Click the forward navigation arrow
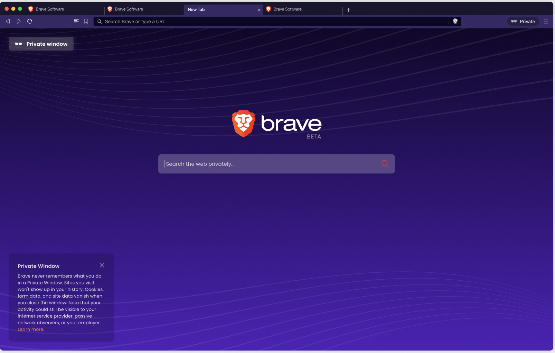The image size is (555, 353). coord(19,21)
